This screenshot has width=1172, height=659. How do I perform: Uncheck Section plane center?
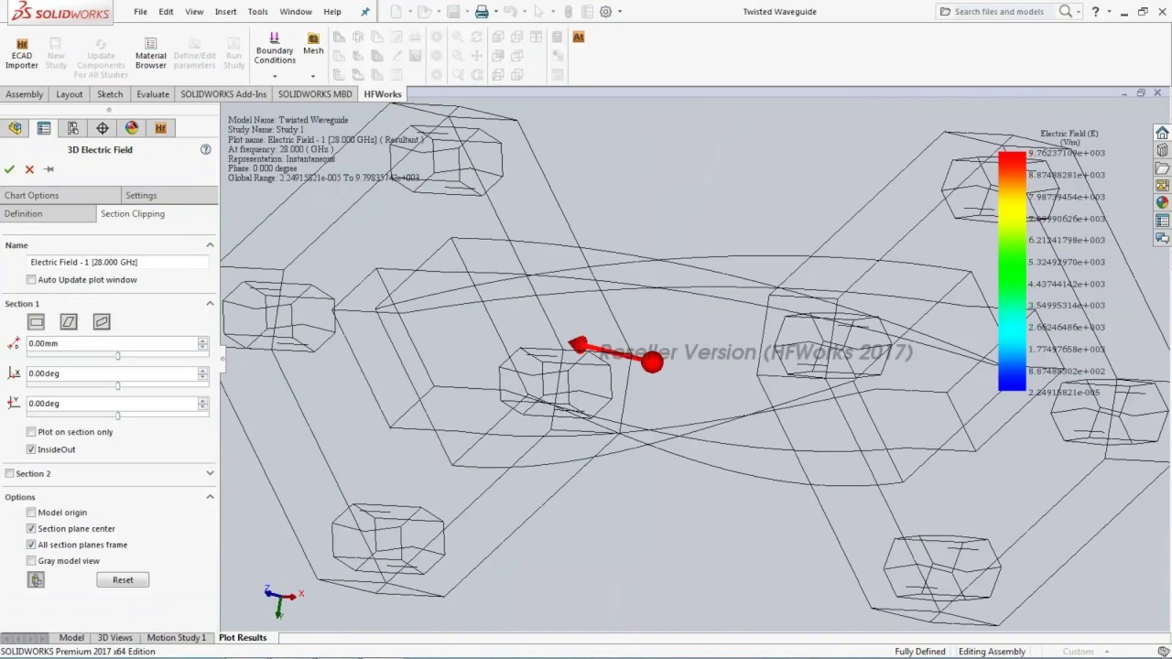(x=31, y=529)
